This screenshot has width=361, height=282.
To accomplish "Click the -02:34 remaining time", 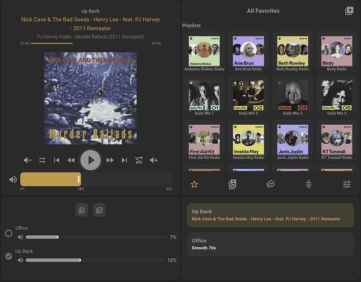I will click(x=156, y=43).
